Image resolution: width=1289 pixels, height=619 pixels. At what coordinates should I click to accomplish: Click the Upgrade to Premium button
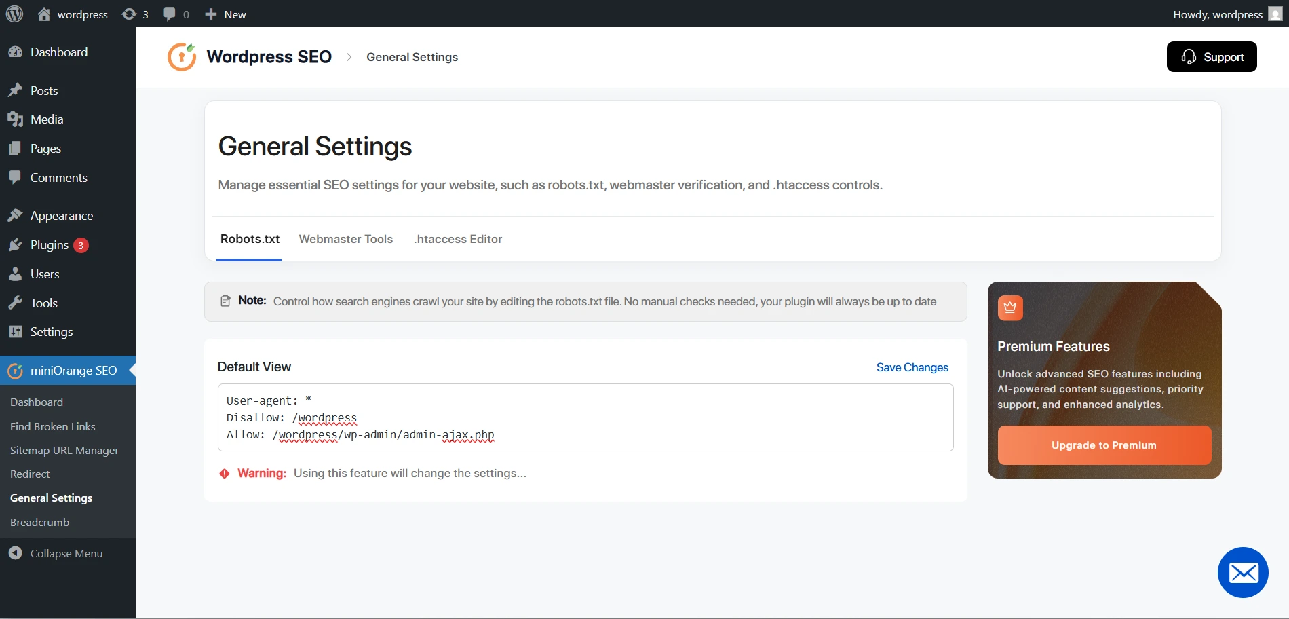(x=1103, y=445)
